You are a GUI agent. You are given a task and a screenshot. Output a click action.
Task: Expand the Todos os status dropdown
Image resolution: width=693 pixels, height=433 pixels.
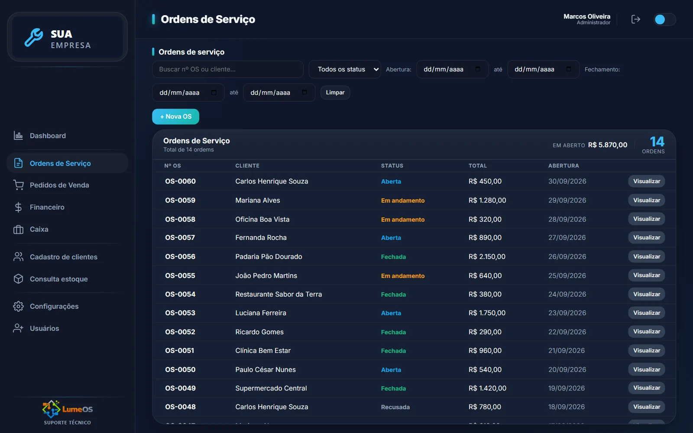(345, 69)
